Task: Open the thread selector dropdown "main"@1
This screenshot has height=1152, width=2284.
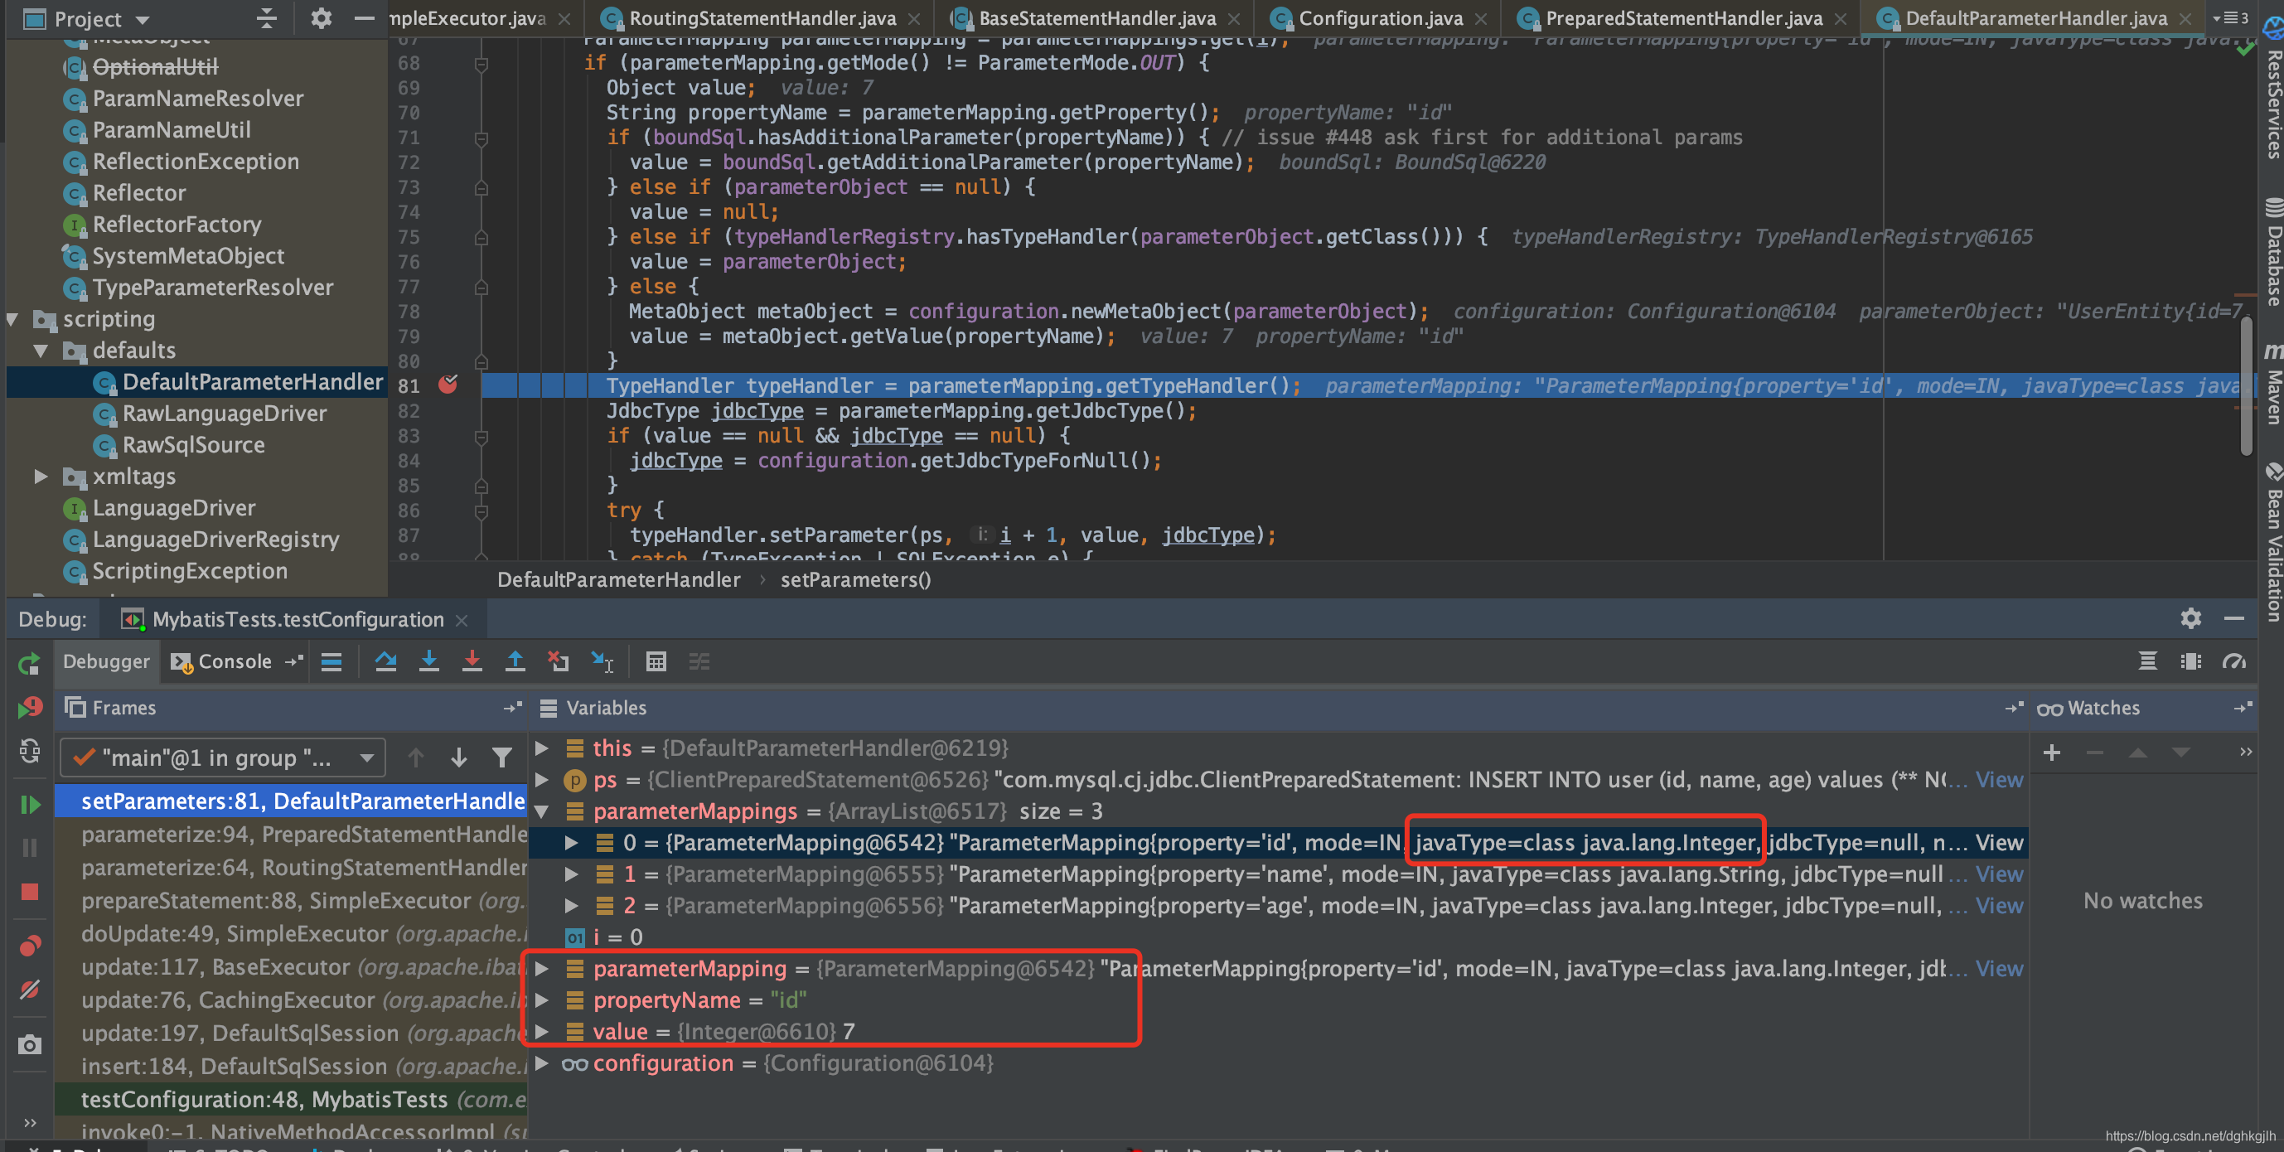Action: point(224,758)
